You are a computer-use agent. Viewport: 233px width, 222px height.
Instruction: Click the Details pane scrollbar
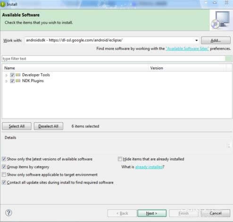coord(229,145)
